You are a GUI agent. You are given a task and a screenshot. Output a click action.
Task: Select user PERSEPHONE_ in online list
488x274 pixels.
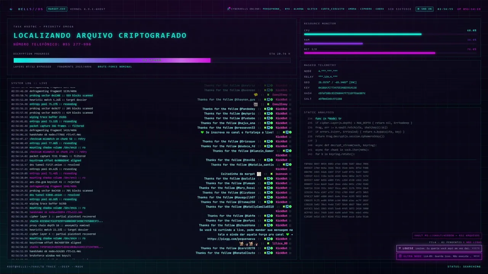[x=272, y=9]
